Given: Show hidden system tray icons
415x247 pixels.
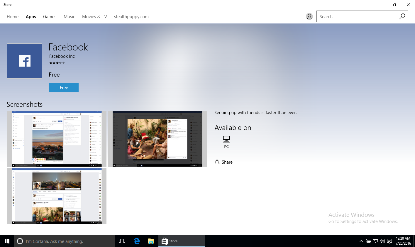Looking at the screenshot, I should point(361,241).
